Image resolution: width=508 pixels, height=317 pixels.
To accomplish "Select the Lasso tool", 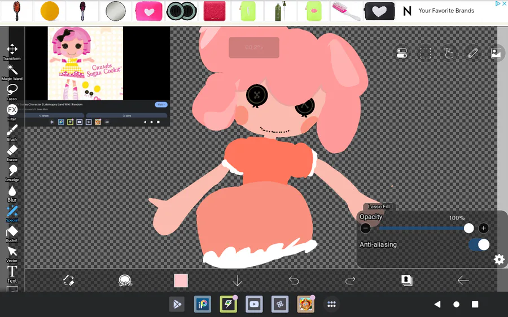I will point(12,92).
